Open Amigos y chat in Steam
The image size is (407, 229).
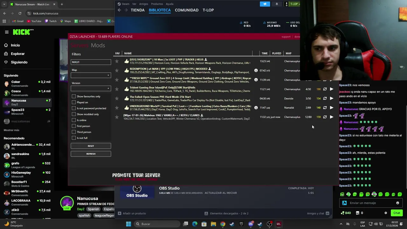point(318,213)
